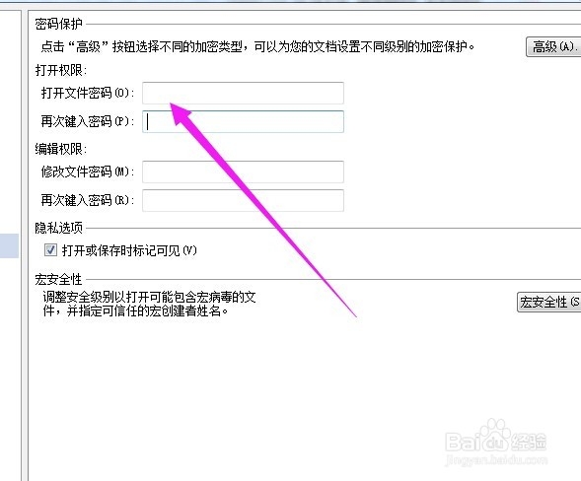Click the 再次键入密码(R) field label
The image size is (581, 481).
tap(88, 200)
